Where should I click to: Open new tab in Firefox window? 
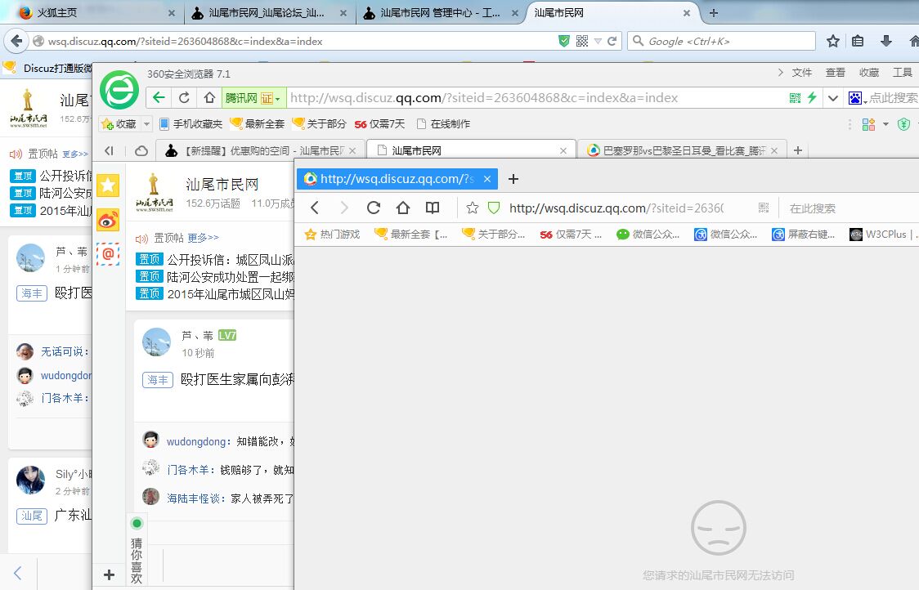(713, 13)
